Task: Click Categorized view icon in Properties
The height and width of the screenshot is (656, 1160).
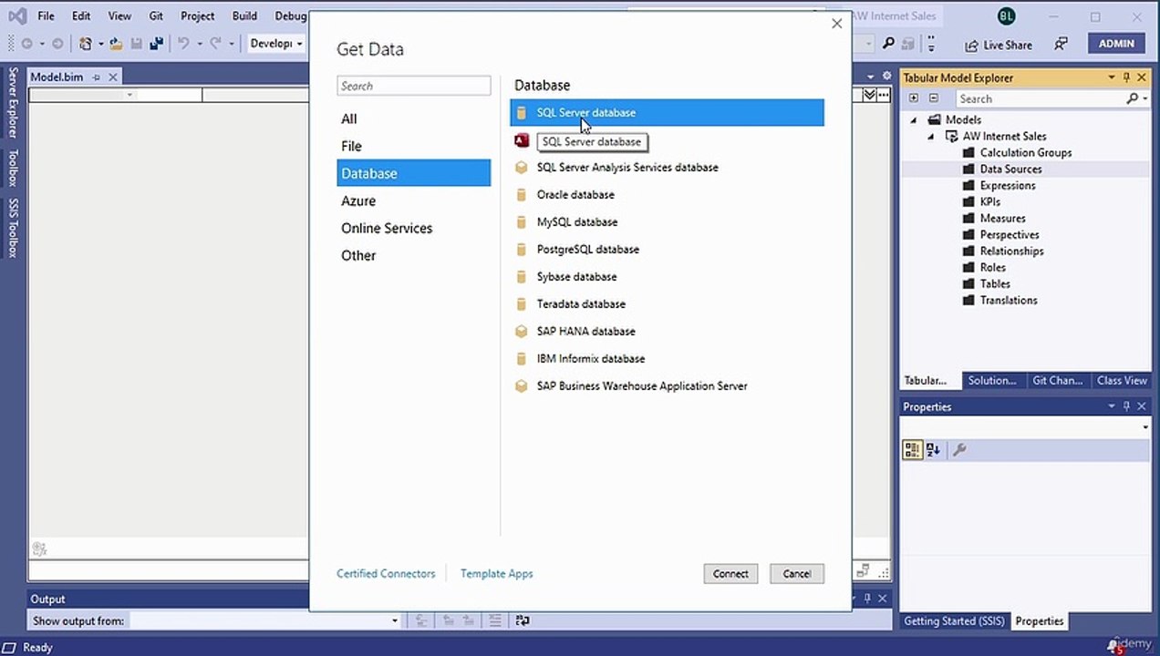Action: (912, 449)
